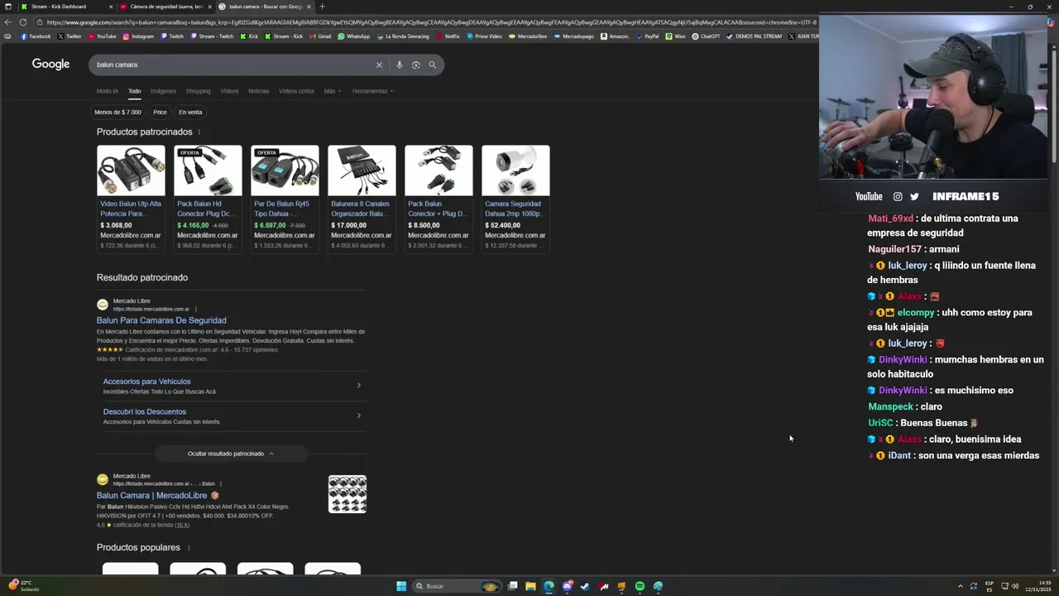Expand the Más search filter dropdown
The width and height of the screenshot is (1059, 596).
tap(333, 91)
